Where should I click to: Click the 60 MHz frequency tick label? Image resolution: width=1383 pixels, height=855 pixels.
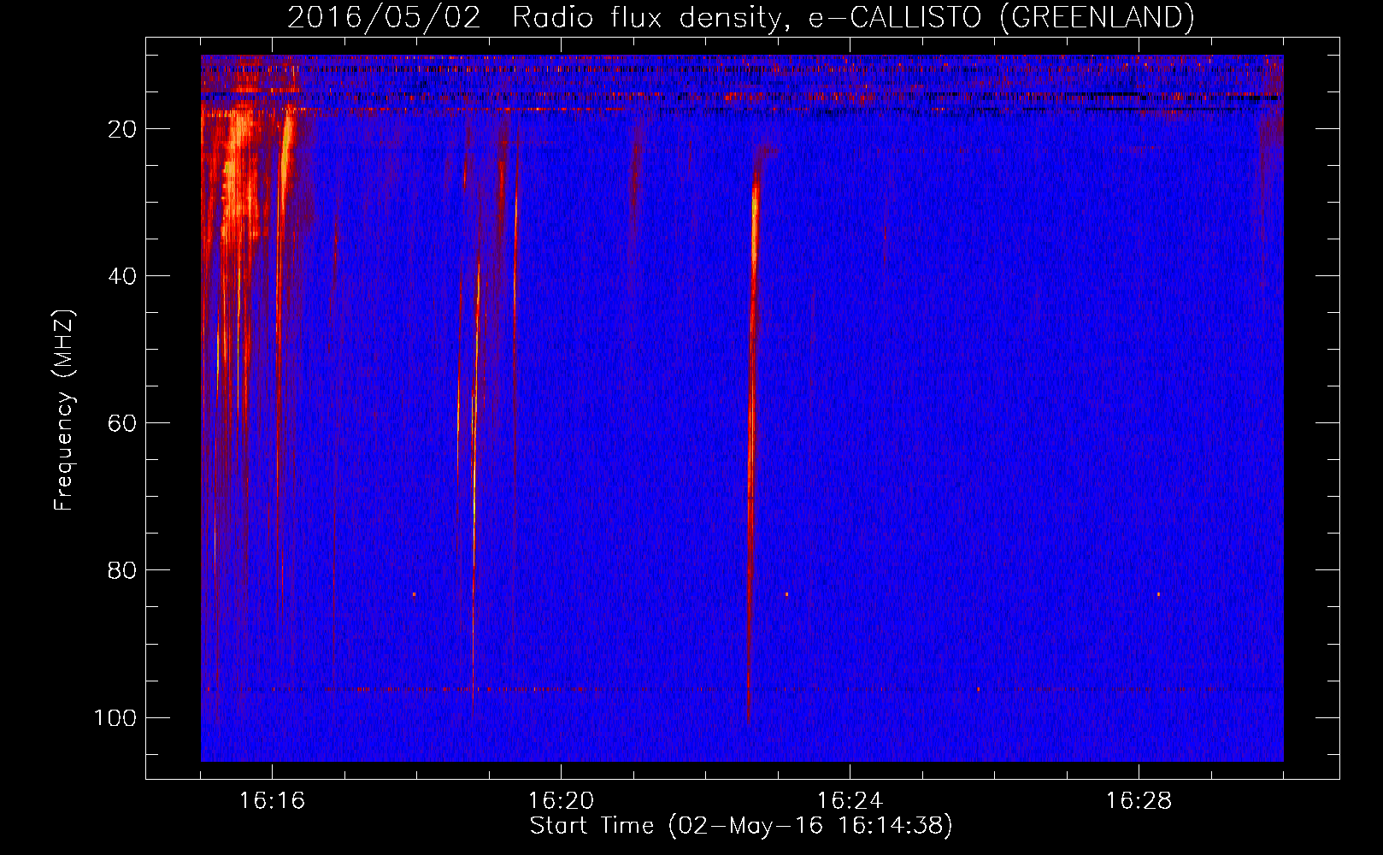(x=122, y=423)
